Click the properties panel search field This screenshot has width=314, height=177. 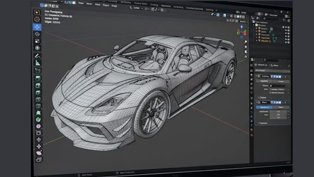(270, 60)
